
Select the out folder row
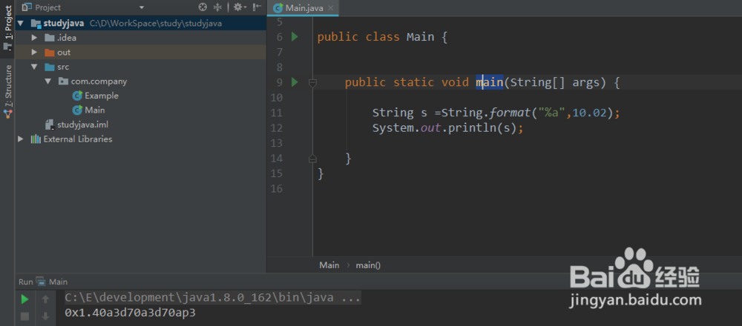[x=140, y=52]
